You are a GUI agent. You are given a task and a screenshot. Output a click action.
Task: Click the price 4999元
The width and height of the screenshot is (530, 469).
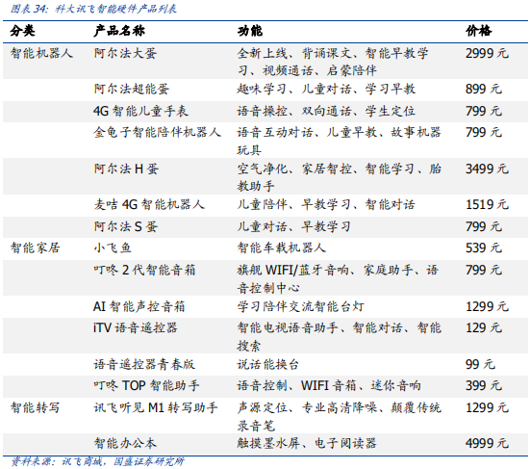tap(487, 443)
